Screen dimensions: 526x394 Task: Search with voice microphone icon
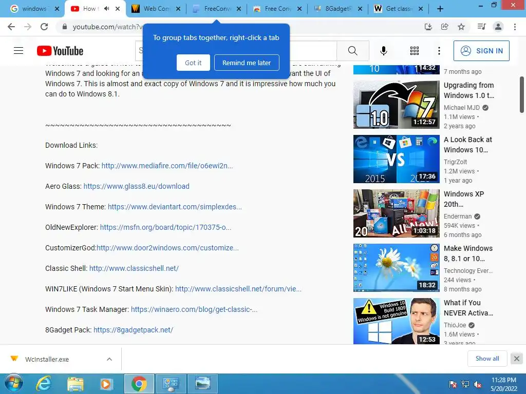383,51
